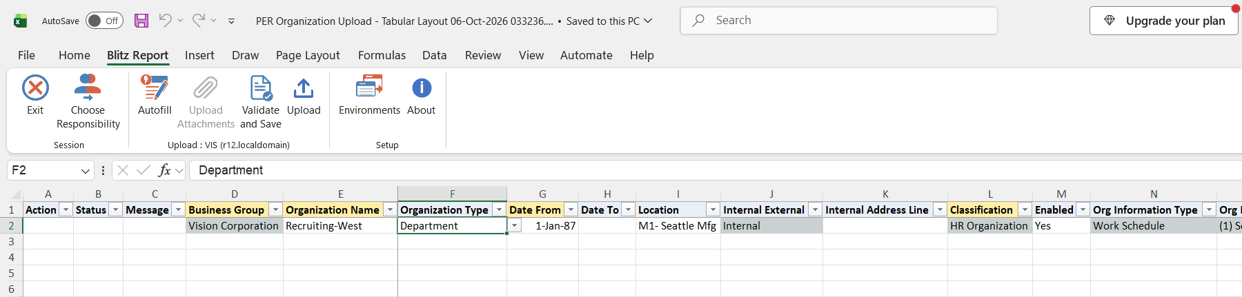1242x297 pixels.
Task: Click Upload Attachments paperclip icon
Action: tap(206, 88)
